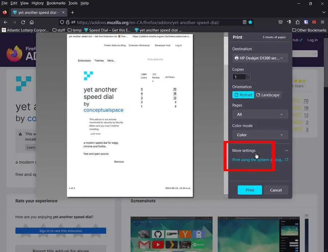Open Atlantic Lottery Corpor... bookmark
Screen dimensions: 328x252
[x=25, y=30]
